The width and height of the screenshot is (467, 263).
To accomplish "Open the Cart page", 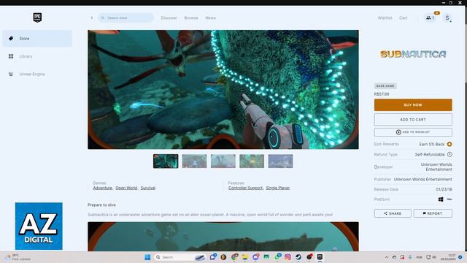I will click(404, 18).
